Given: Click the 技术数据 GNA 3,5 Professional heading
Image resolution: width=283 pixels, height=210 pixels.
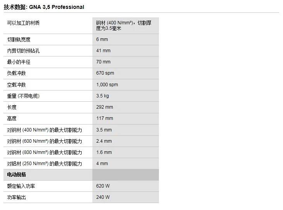Looking at the screenshot, I should tap(44, 7).
